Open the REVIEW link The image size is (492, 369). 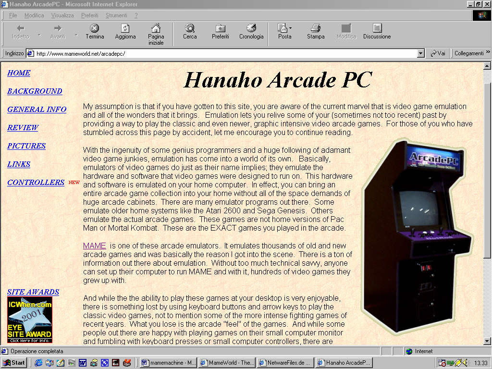click(23, 127)
